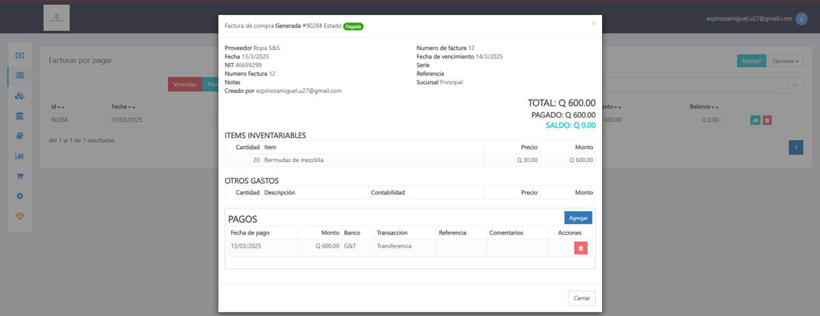Open the book accounting sidebar icon
Image resolution: width=820 pixels, height=316 pixels.
[20, 135]
